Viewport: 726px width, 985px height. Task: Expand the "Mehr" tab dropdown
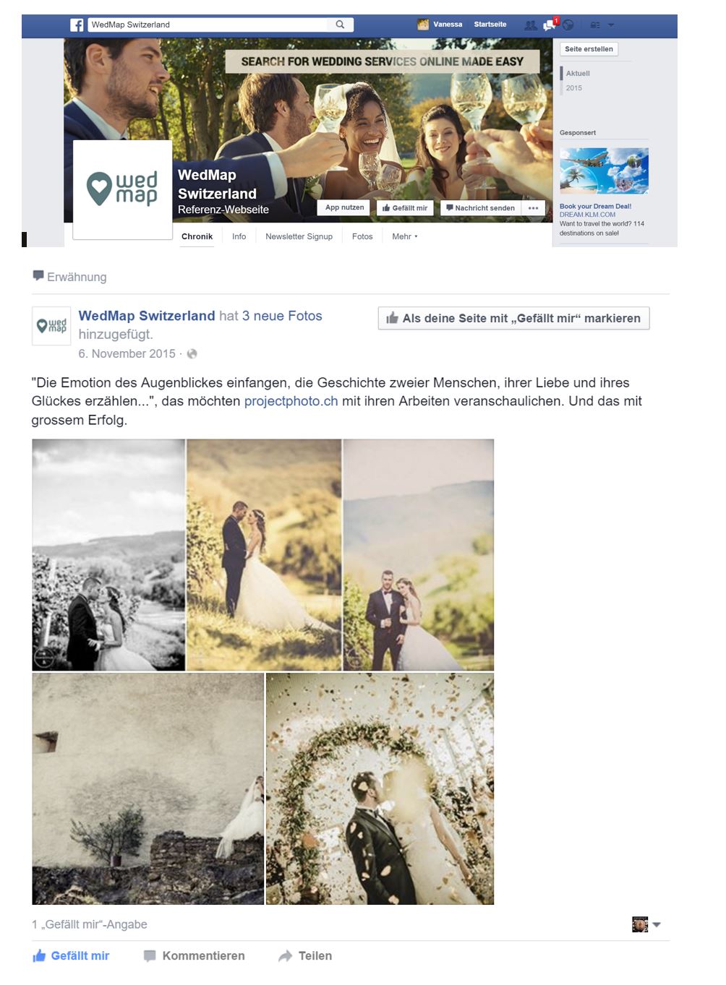coord(404,237)
